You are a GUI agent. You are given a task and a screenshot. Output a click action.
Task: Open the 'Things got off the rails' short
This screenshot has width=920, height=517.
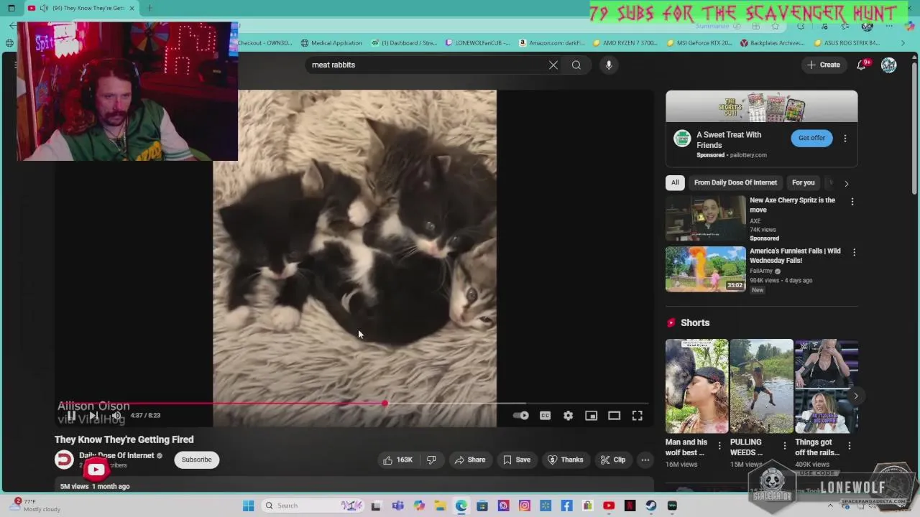826,386
